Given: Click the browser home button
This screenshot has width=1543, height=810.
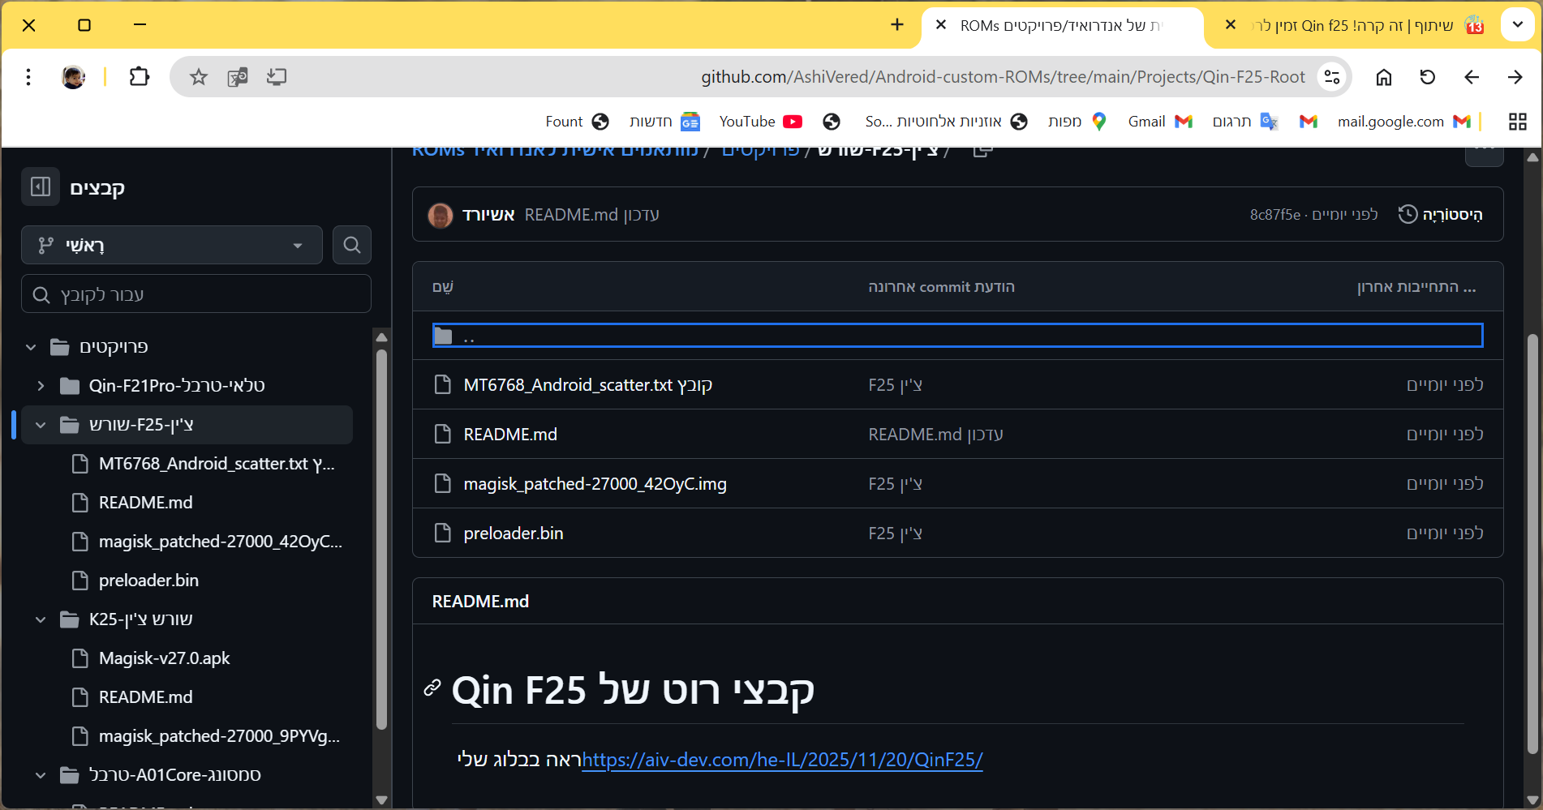Looking at the screenshot, I should pos(1384,77).
